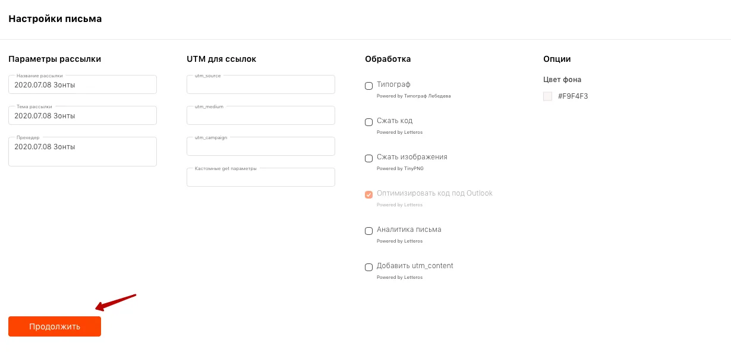731x352 pixels.
Task: Click the Добавить utm_content label
Action: tap(415, 266)
